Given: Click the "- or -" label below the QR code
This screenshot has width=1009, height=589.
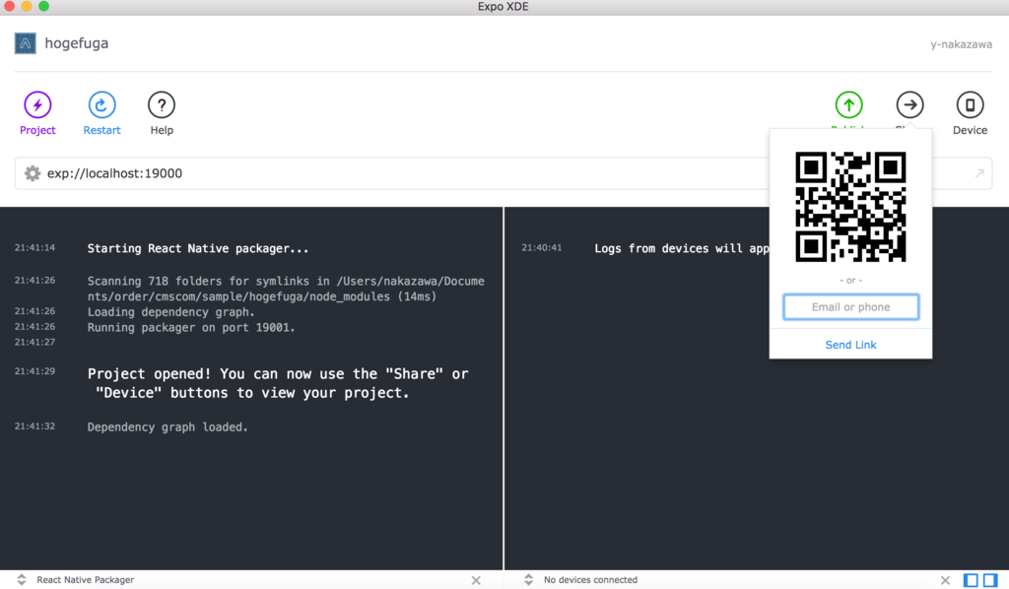Looking at the screenshot, I should (x=850, y=281).
